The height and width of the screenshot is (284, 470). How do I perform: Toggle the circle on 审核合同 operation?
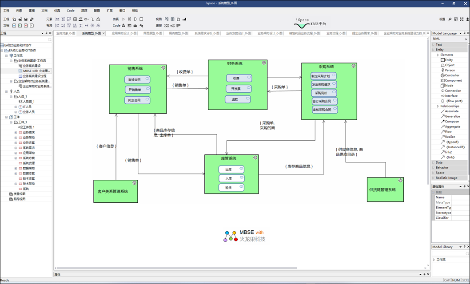[147, 79]
